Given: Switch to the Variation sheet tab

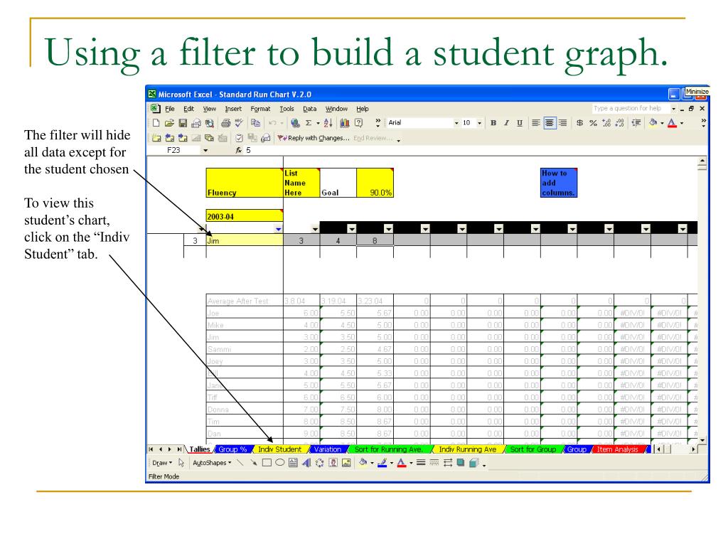Looking at the screenshot, I should pos(327,449).
